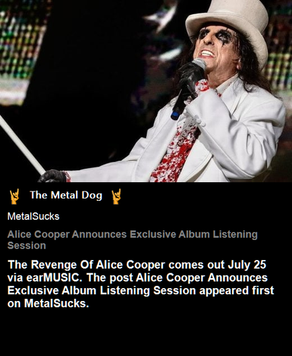Click the black glove holding the cane

52,176
